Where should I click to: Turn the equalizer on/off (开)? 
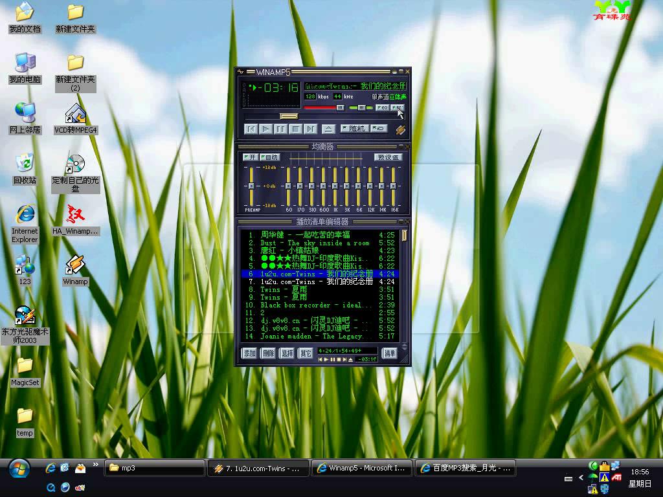250,157
